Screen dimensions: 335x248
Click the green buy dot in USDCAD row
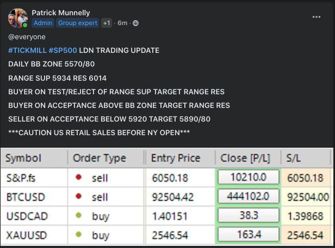(x=79, y=215)
